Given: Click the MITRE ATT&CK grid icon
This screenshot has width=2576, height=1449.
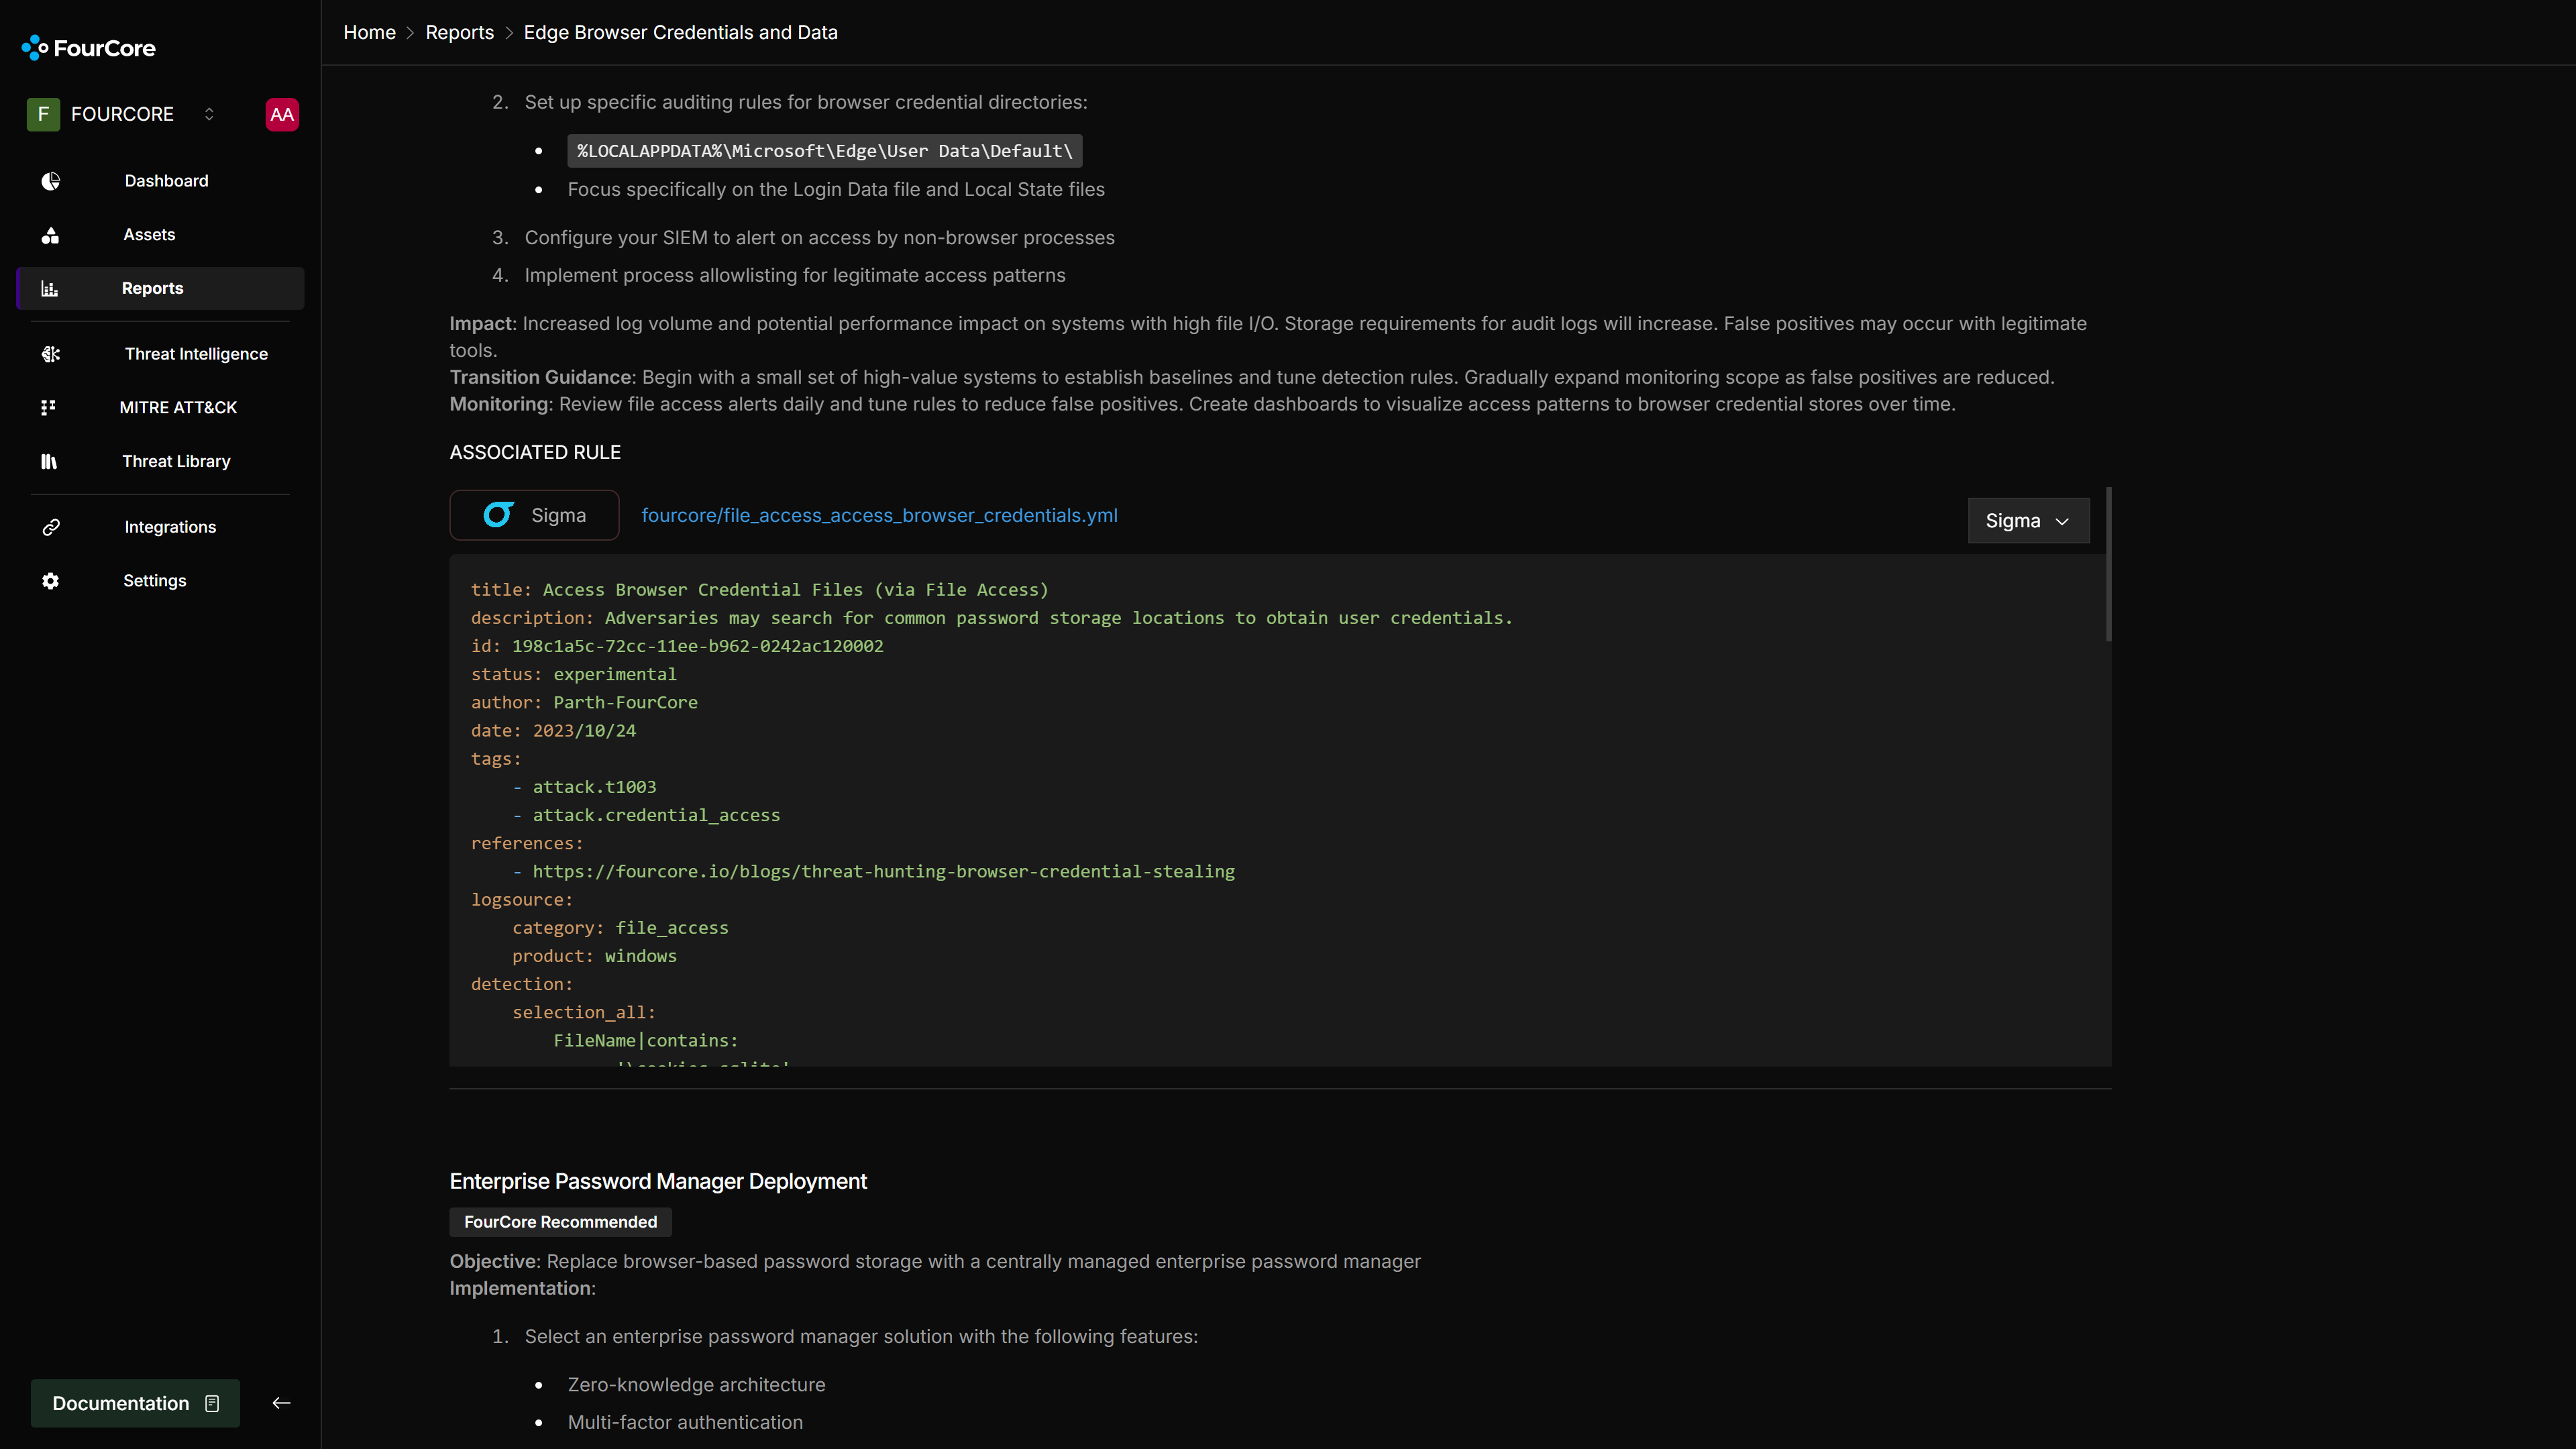Looking at the screenshot, I should pyautogui.click(x=48, y=407).
